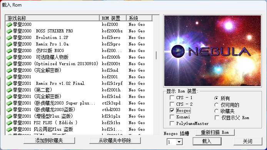
Task: Click the cartridge icon of kof2kevo row
Action: pos(9,37)
